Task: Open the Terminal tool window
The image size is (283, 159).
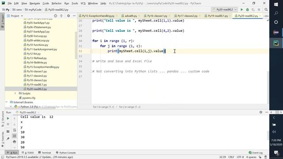Action: tap(45, 153)
